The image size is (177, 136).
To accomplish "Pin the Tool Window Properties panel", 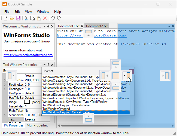I will [48, 65].
